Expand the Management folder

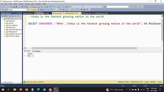pos(5,32)
